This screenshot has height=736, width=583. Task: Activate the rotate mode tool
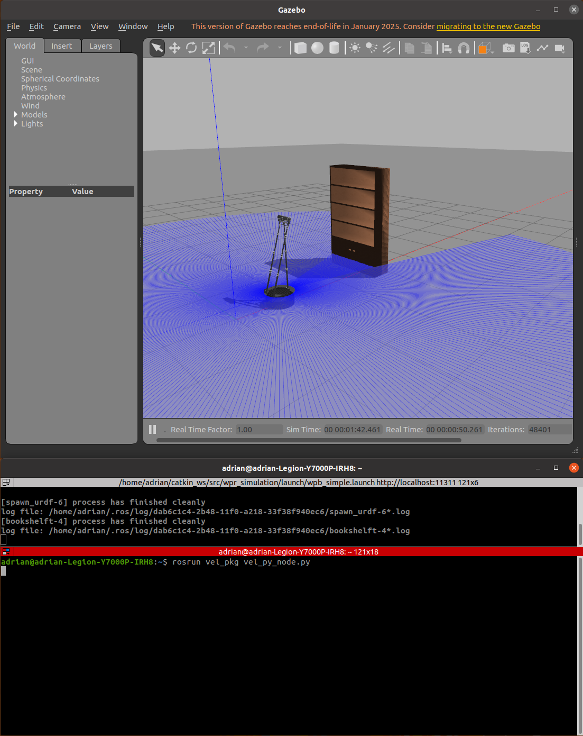tap(191, 48)
